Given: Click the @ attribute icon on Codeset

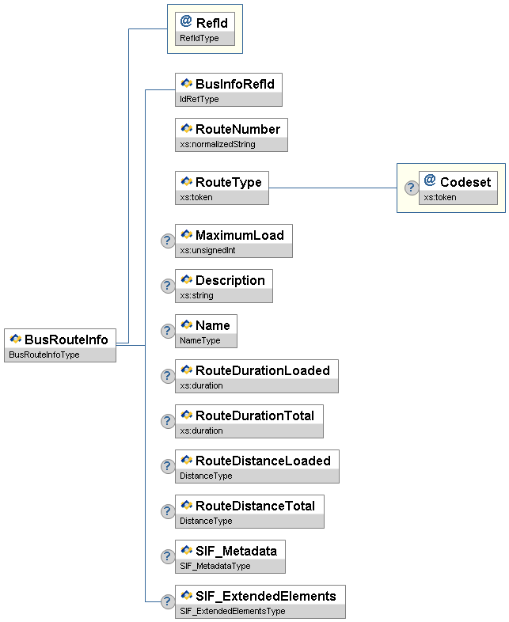Looking at the screenshot, I should tap(430, 181).
